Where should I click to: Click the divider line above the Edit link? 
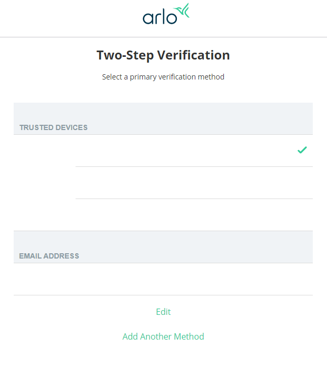coord(163,295)
